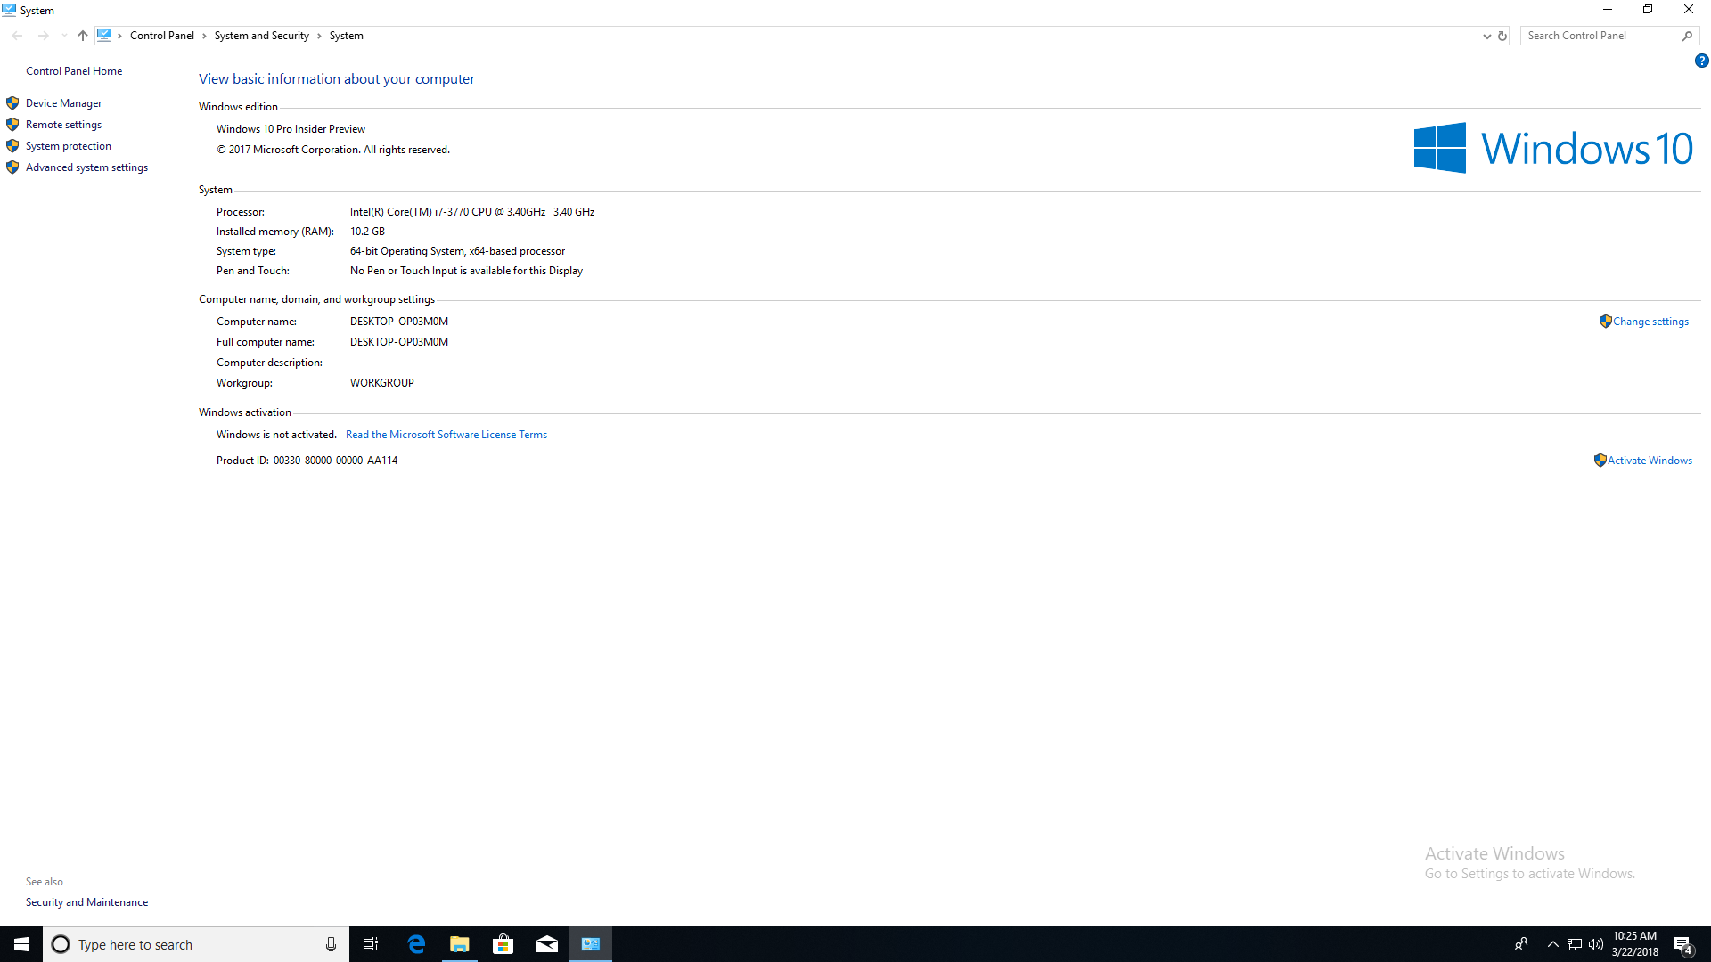Open Microsoft Store from taskbar
Viewport: 1711px width, 962px height.
[503, 944]
